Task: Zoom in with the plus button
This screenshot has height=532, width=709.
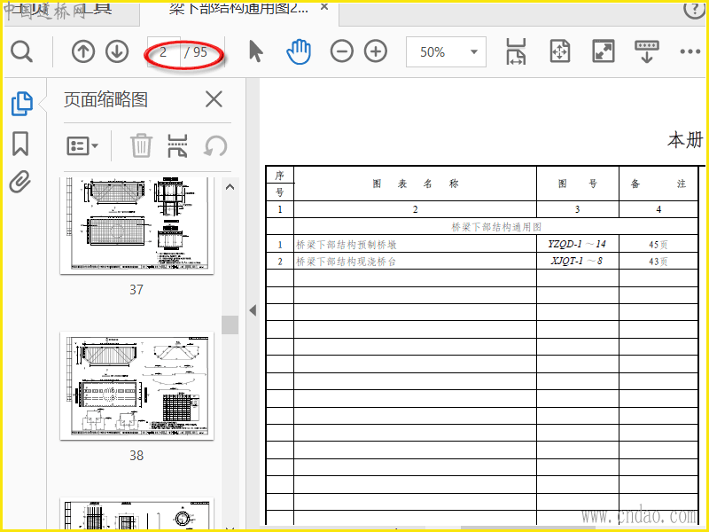Action: point(376,51)
